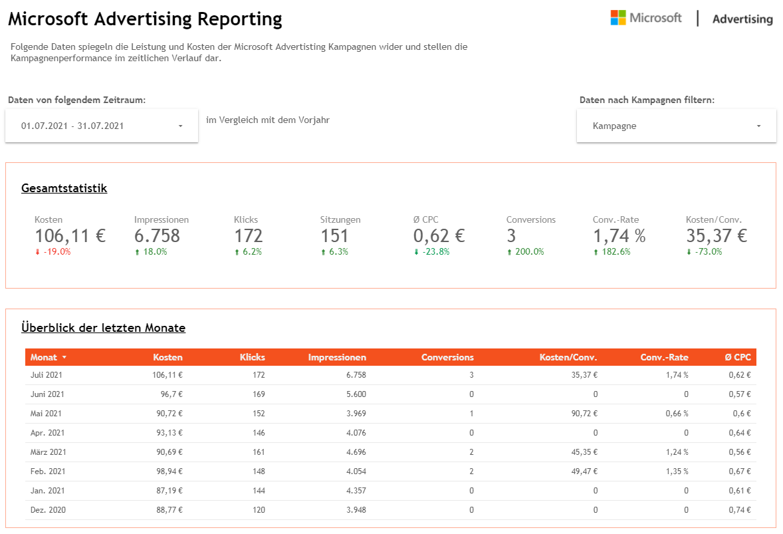Select the Juli 2021 row label
783x534 pixels.
point(47,375)
